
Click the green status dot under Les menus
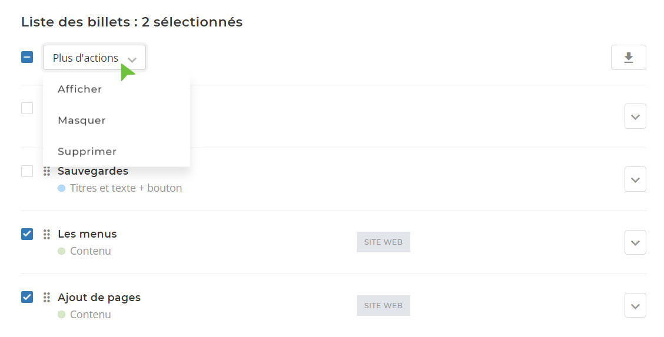[x=61, y=251]
